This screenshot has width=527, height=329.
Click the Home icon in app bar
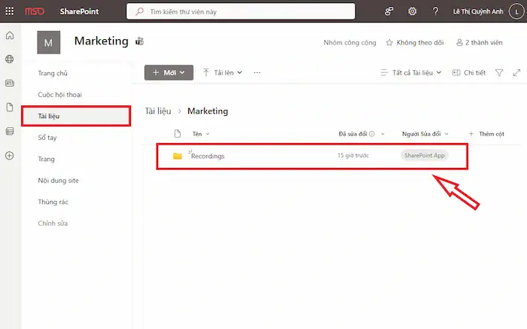10,36
